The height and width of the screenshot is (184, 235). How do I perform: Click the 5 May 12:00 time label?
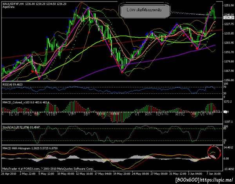coord(46,174)
